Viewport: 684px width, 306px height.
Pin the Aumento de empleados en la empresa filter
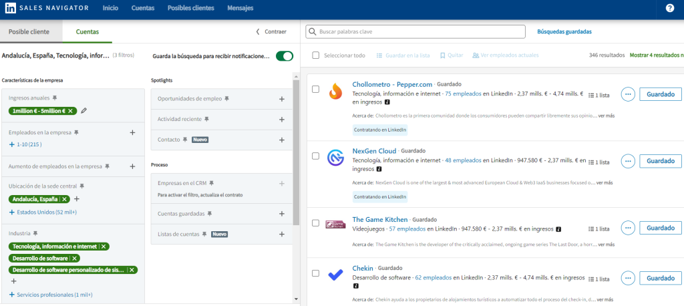point(108,166)
